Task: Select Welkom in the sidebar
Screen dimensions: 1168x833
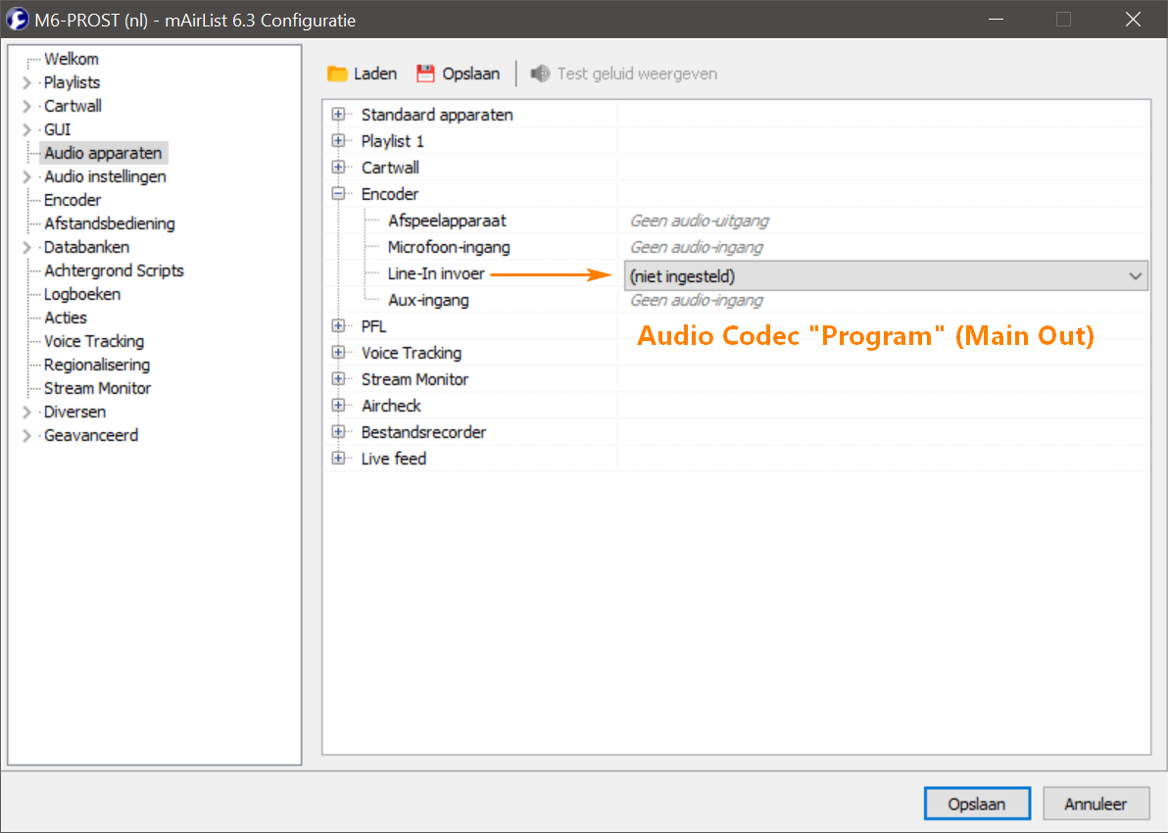Action: coord(72,59)
